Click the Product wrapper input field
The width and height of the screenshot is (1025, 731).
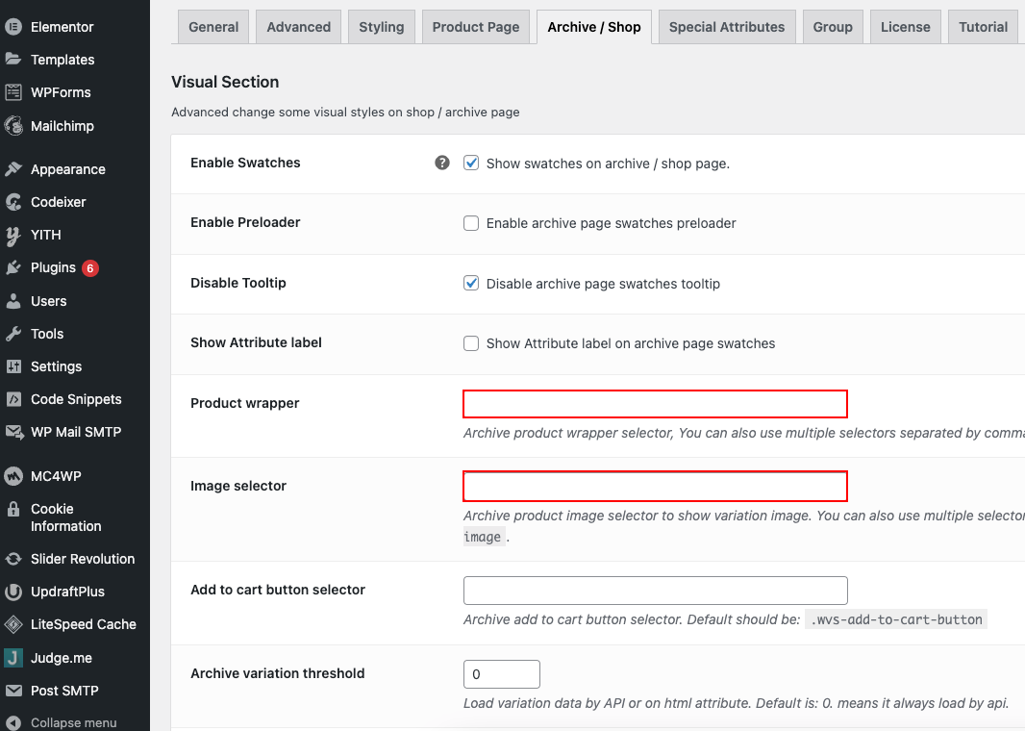(655, 404)
